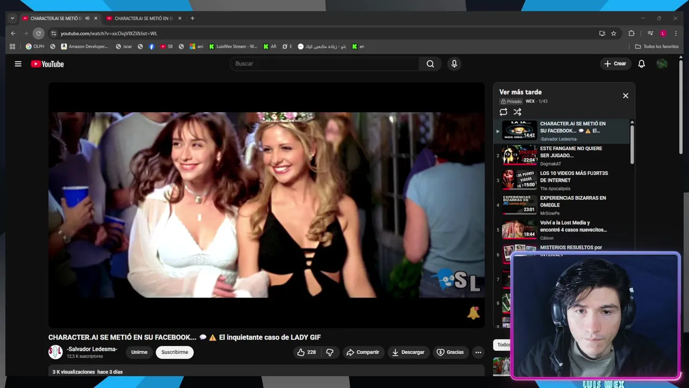The image size is (689, 388).
Task: Go to the YouTube home logo
Action: click(47, 64)
